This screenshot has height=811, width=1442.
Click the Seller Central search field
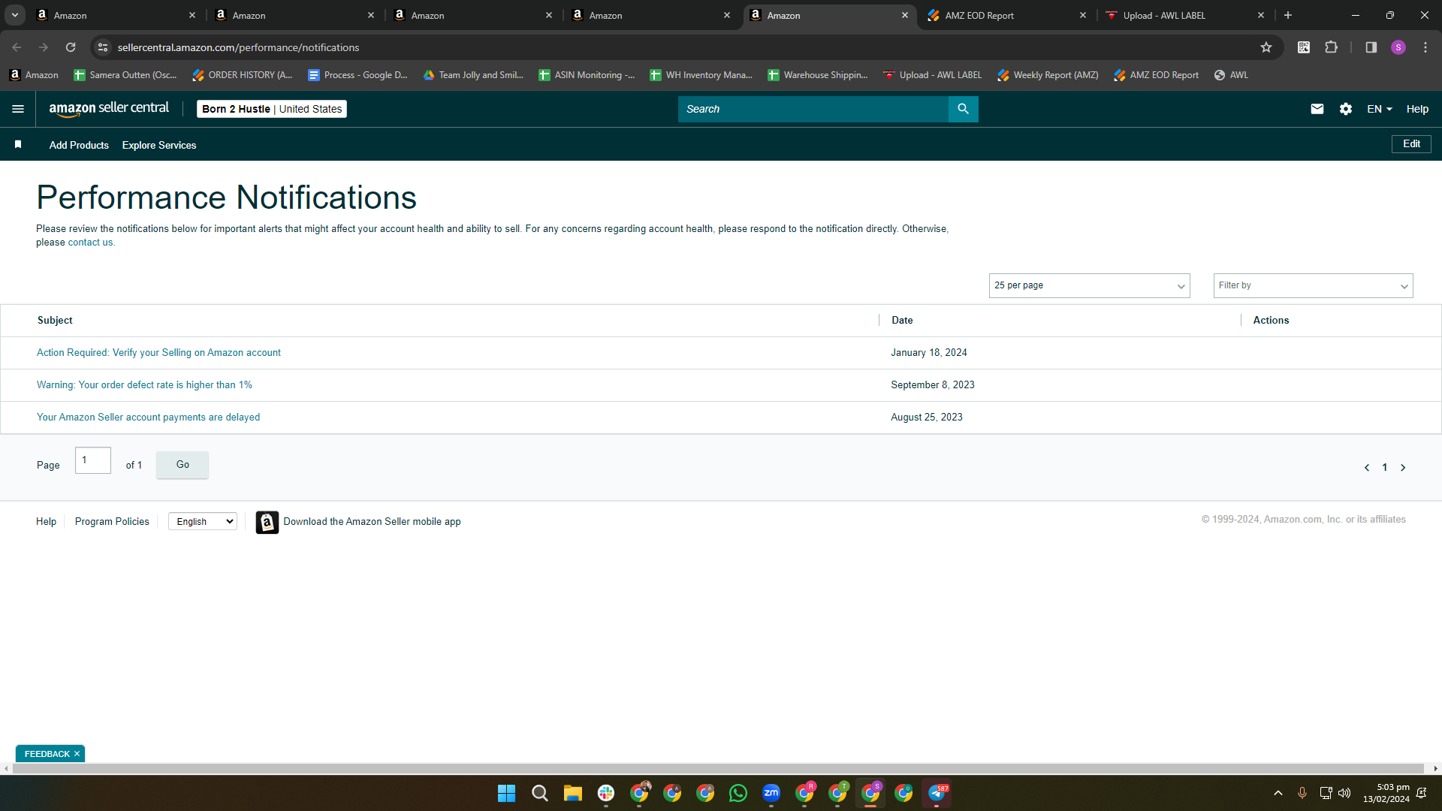click(813, 109)
